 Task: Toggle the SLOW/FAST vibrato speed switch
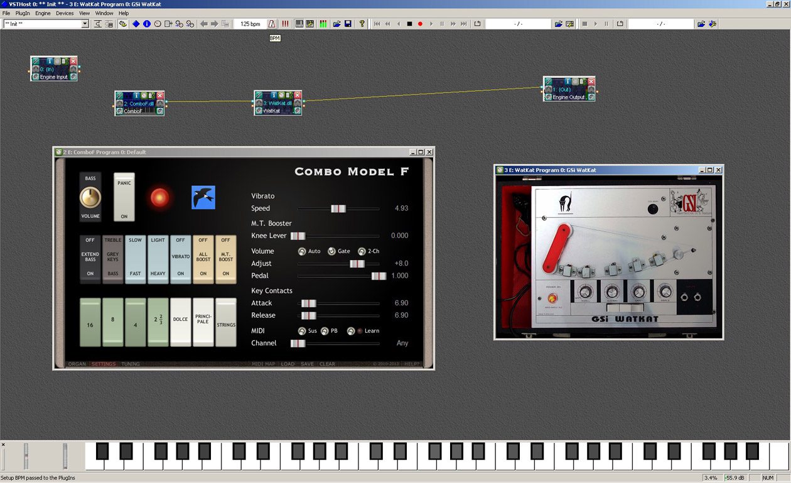click(136, 259)
